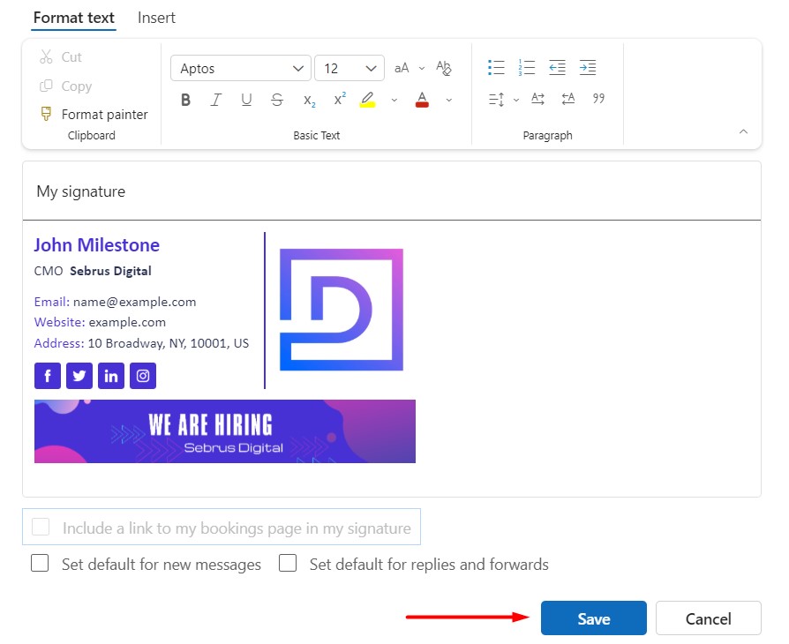Click the Instagram icon in signature

coord(143,376)
